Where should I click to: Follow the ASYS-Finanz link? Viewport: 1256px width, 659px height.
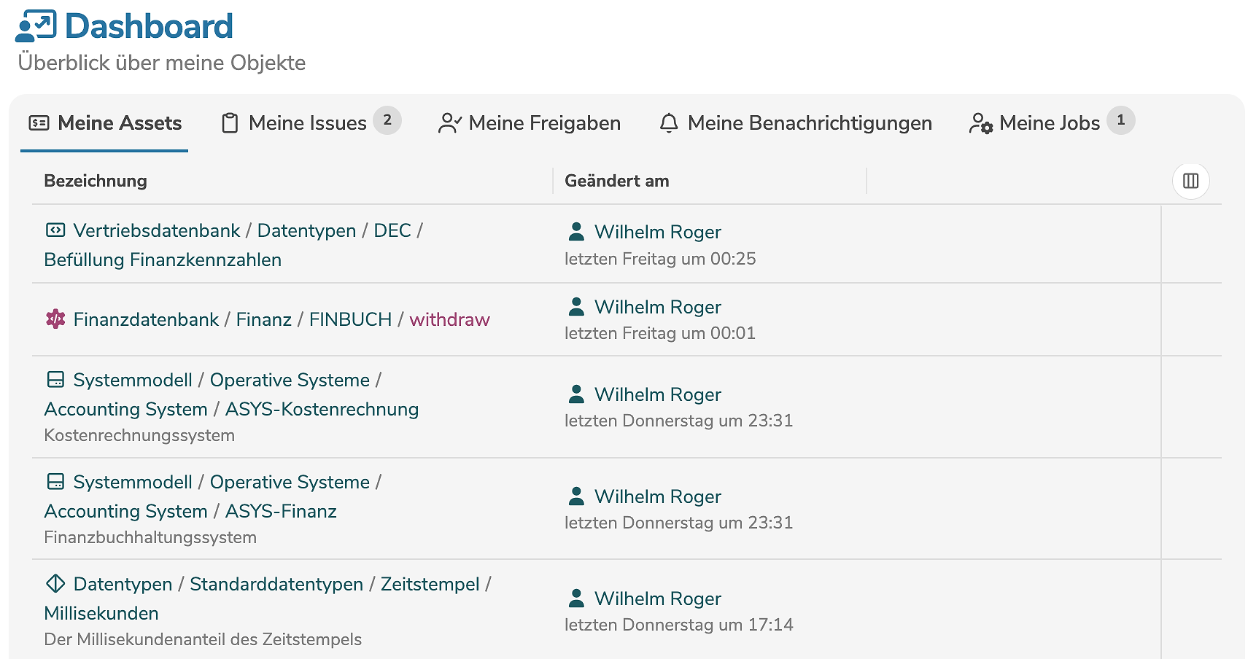(x=281, y=512)
